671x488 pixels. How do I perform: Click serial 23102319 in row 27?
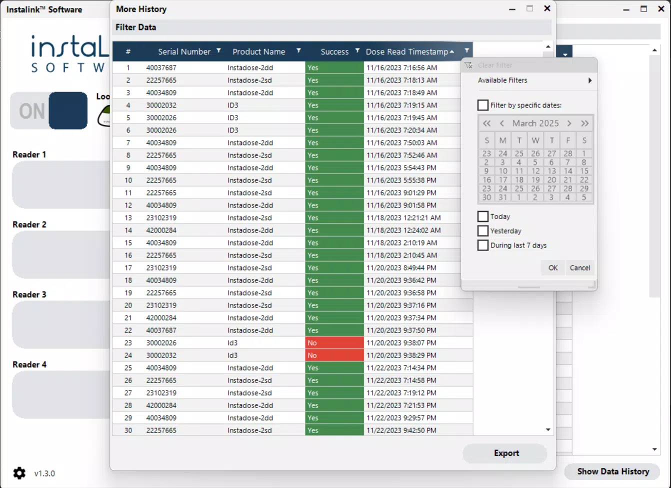[x=161, y=392]
